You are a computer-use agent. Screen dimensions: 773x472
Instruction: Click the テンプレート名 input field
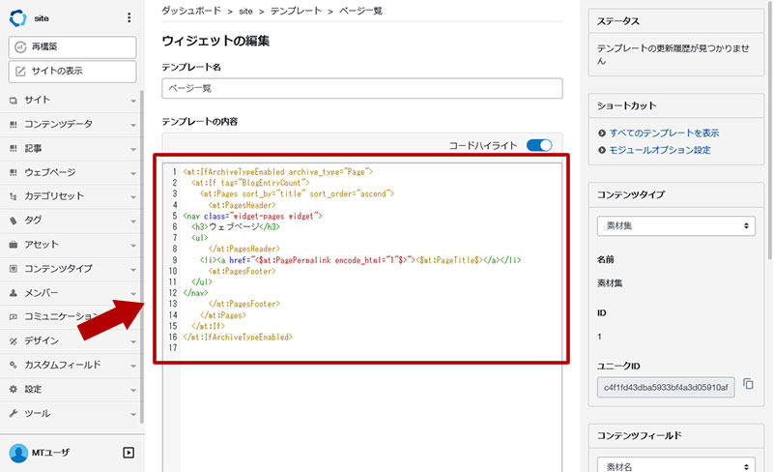(x=361, y=88)
